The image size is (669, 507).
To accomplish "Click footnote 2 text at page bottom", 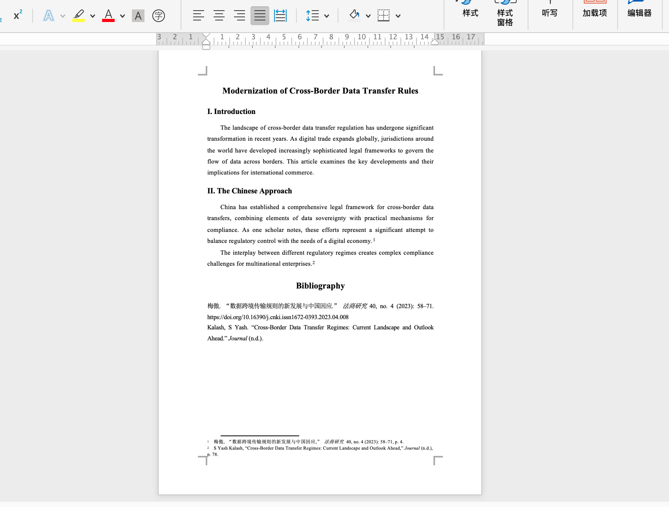I will coord(320,451).
